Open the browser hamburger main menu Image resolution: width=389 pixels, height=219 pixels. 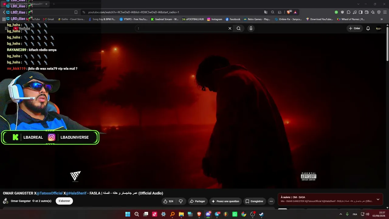(x=385, y=12)
